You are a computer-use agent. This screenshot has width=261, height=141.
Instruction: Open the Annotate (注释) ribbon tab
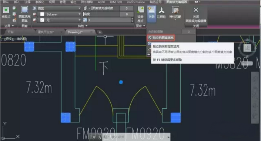pyautogui.click(x=27, y=2)
